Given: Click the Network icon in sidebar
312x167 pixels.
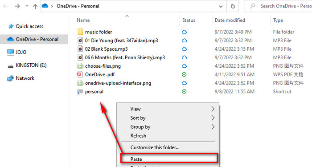Looking at the screenshot, I should coord(11,78).
